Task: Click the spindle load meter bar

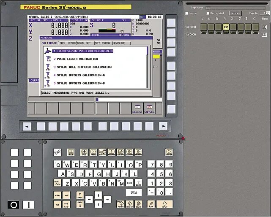Action: (107, 31)
